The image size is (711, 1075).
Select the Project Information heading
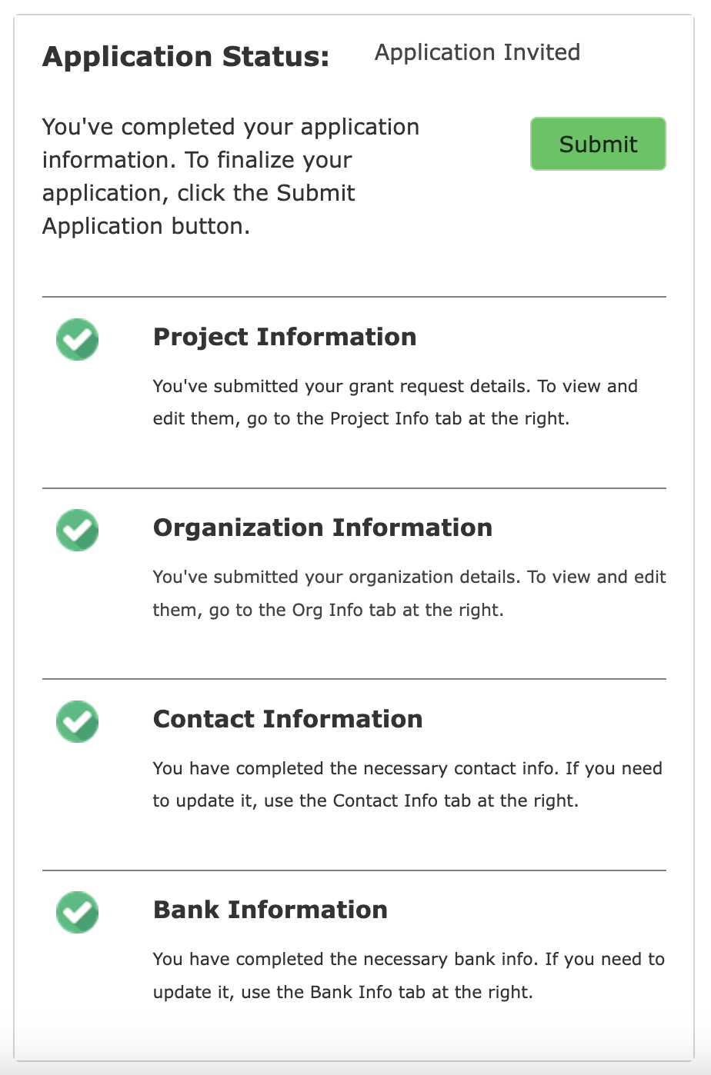click(x=285, y=337)
